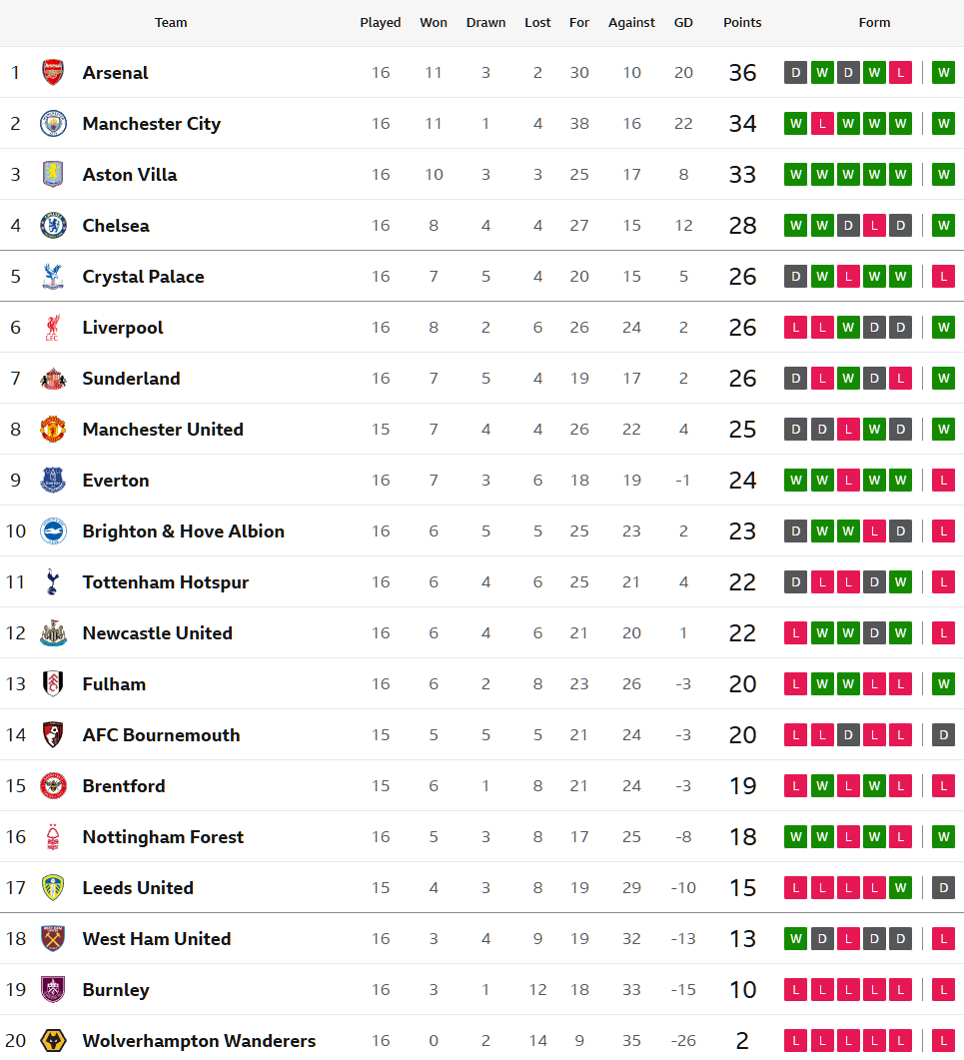Open the Crystal Palace team link
Viewport: 964px width, 1060px height.
click(143, 277)
